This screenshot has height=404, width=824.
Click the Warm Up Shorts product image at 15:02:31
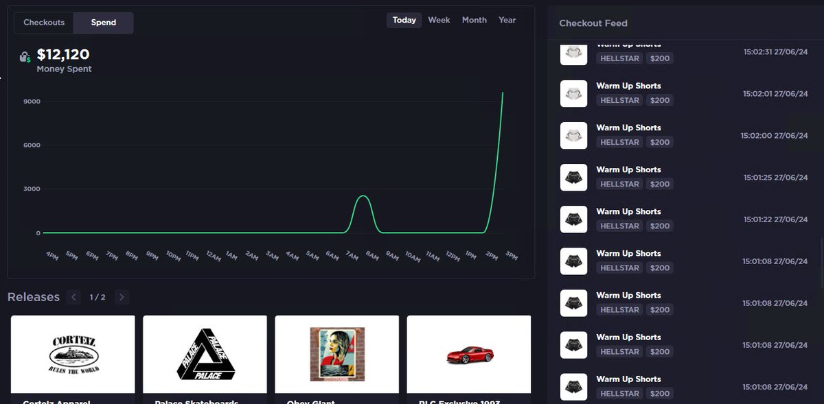coord(573,51)
